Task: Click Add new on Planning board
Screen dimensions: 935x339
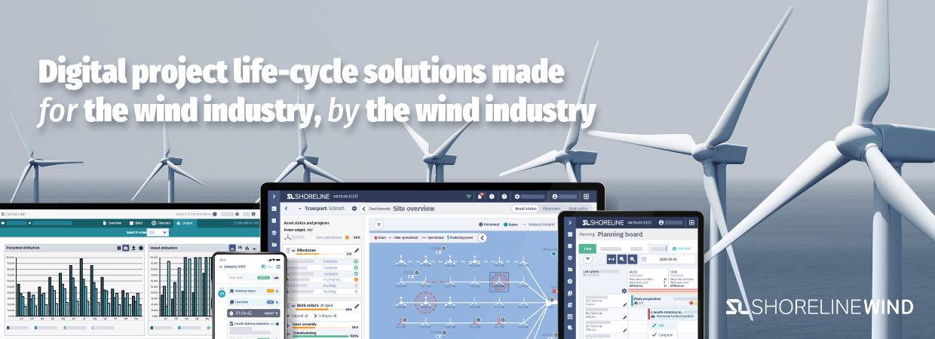Action: [x=682, y=249]
